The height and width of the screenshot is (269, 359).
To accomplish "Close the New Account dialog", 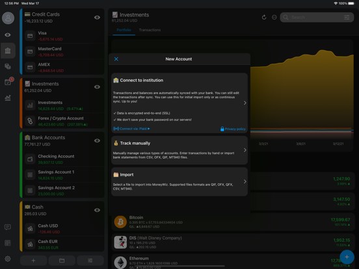I will 116,59.
